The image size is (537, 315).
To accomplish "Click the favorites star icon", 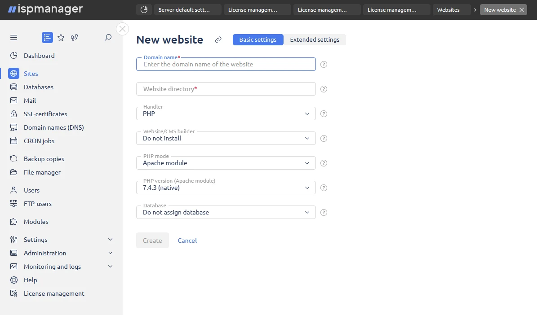I will (x=61, y=37).
